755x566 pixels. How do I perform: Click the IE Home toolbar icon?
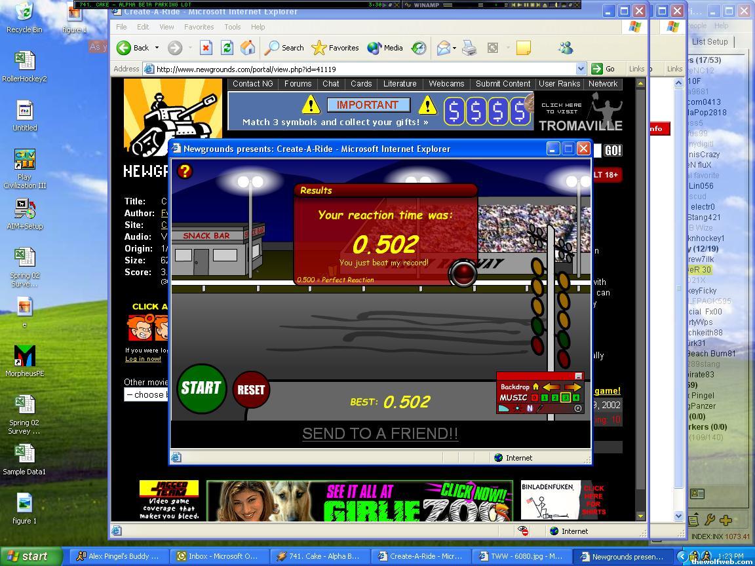[x=248, y=48]
